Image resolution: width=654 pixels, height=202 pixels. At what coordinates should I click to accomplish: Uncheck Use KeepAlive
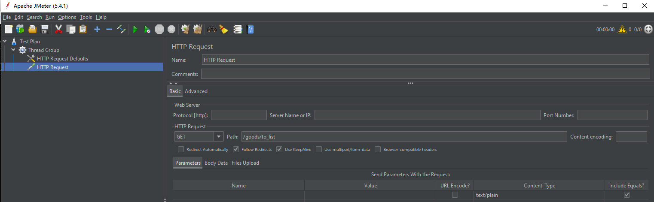[x=279, y=149]
